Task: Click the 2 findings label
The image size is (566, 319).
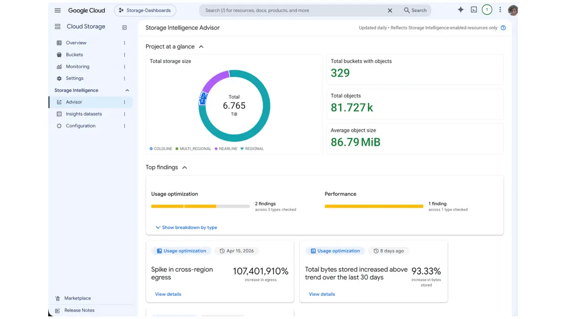Action: 265,204
